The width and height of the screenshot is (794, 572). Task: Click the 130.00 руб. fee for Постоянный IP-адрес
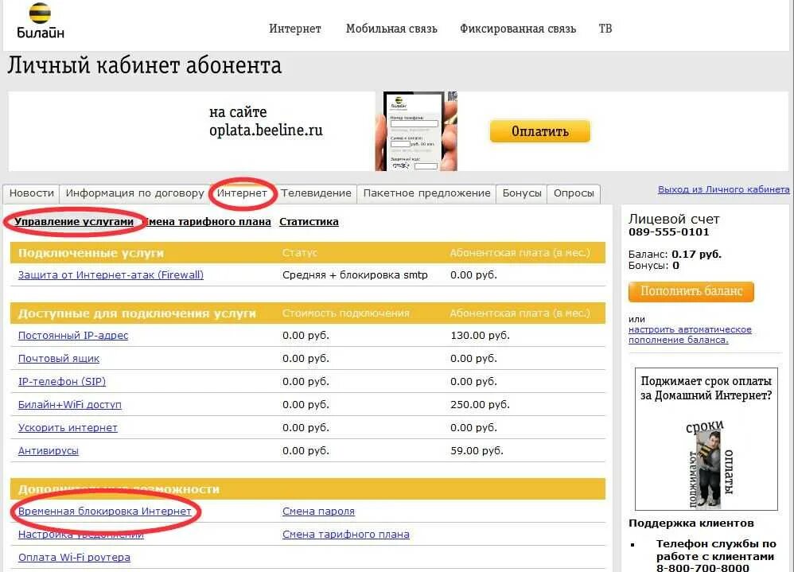click(480, 336)
